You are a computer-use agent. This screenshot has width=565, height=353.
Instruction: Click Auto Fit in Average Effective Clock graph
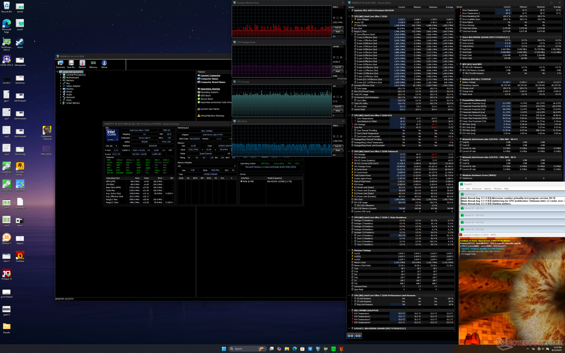pyautogui.click(x=338, y=28)
